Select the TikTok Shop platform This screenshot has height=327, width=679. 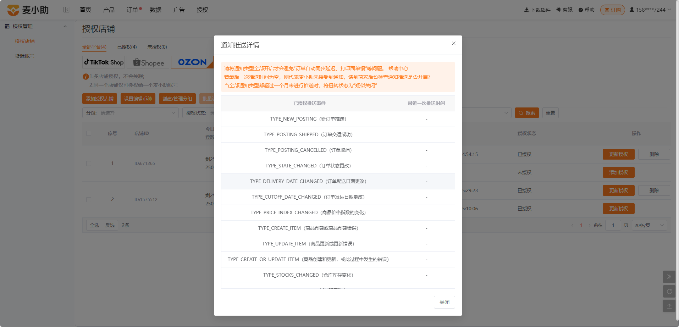click(x=104, y=62)
